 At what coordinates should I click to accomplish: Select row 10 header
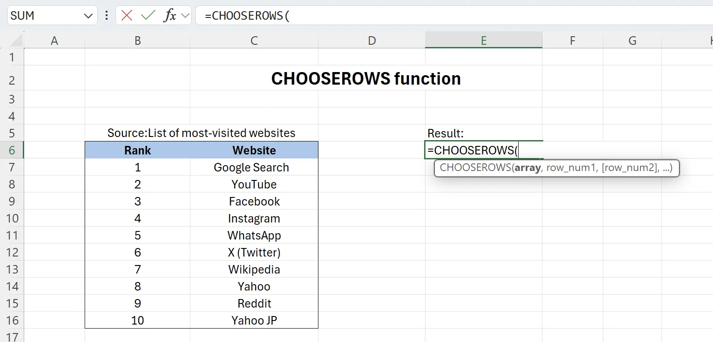(13, 218)
